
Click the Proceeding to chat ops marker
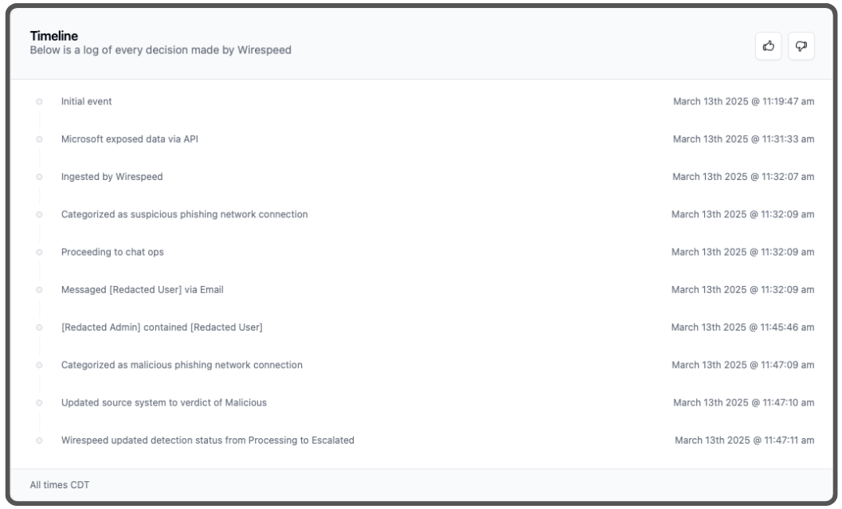point(39,253)
